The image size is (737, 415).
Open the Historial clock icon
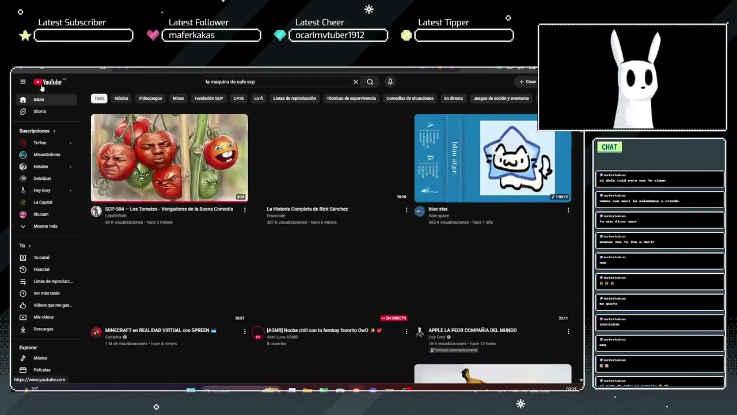point(23,270)
